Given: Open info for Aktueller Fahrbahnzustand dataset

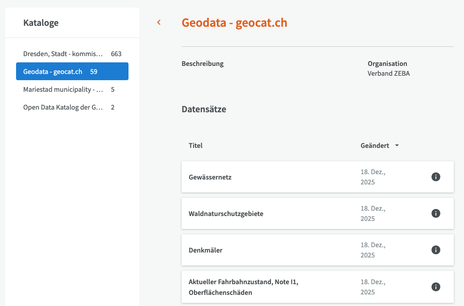Looking at the screenshot, I should [x=436, y=286].
